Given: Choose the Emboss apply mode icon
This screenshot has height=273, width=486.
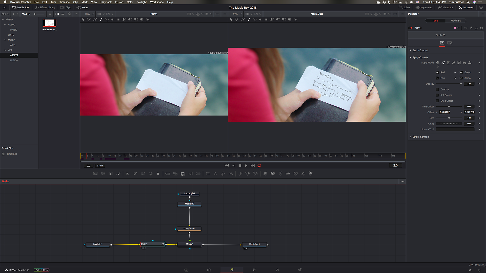Looking at the screenshot, I should click(448, 63).
